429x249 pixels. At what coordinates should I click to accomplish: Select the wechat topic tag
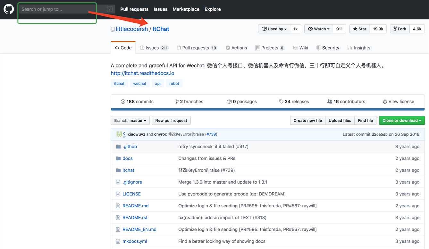click(140, 84)
